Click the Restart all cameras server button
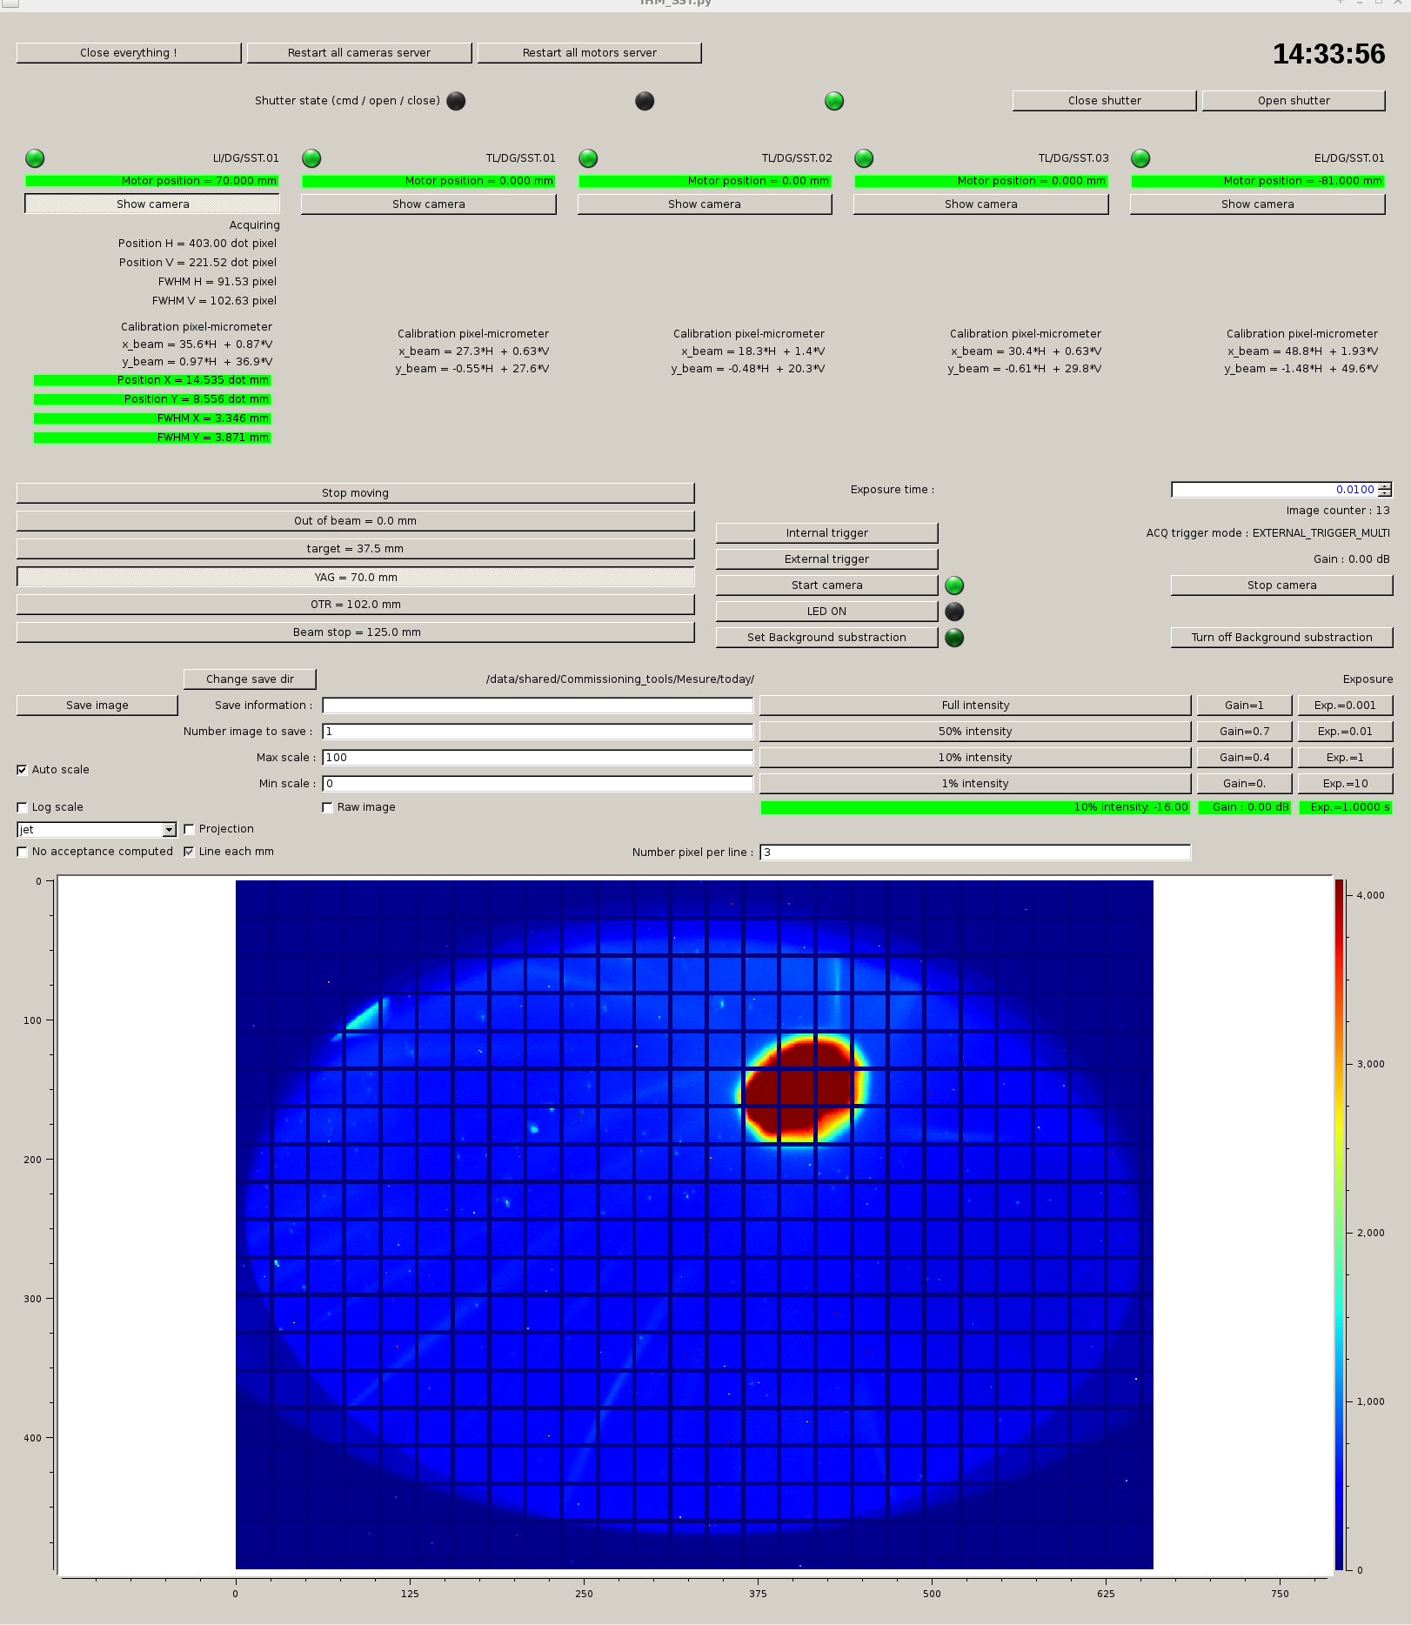Viewport: 1411px width, 1625px height. point(358,53)
